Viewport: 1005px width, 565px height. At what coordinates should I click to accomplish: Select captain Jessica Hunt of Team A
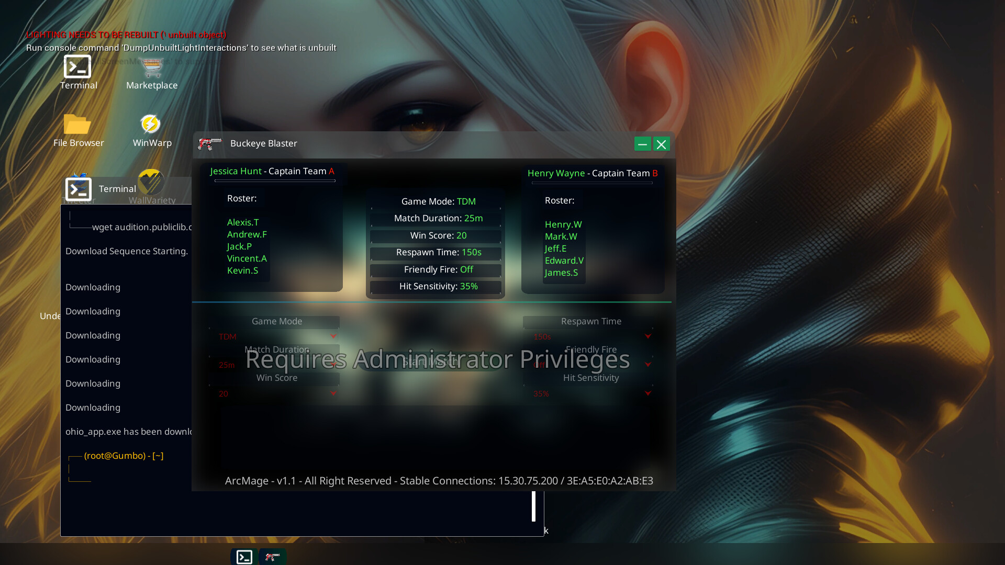pos(236,171)
